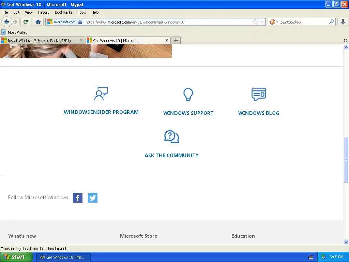
Task: Open the Edit menu
Action: (x=16, y=12)
